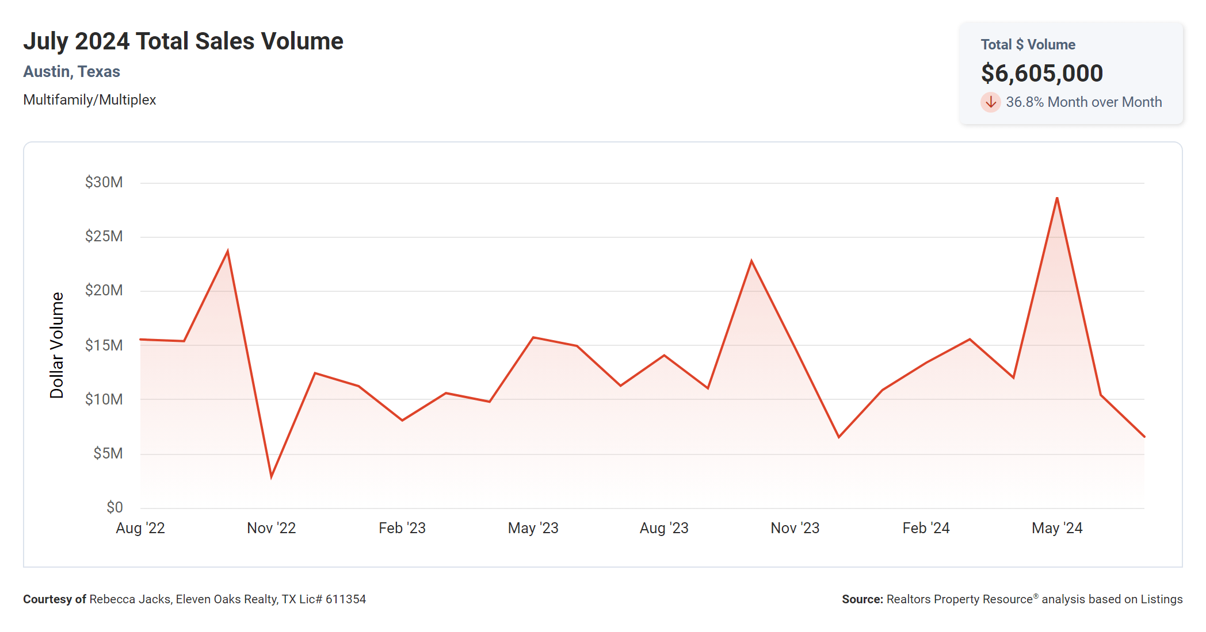The width and height of the screenshot is (1206, 632).
Task: Click the 36.8% Month over Month text
Action: 1083,102
